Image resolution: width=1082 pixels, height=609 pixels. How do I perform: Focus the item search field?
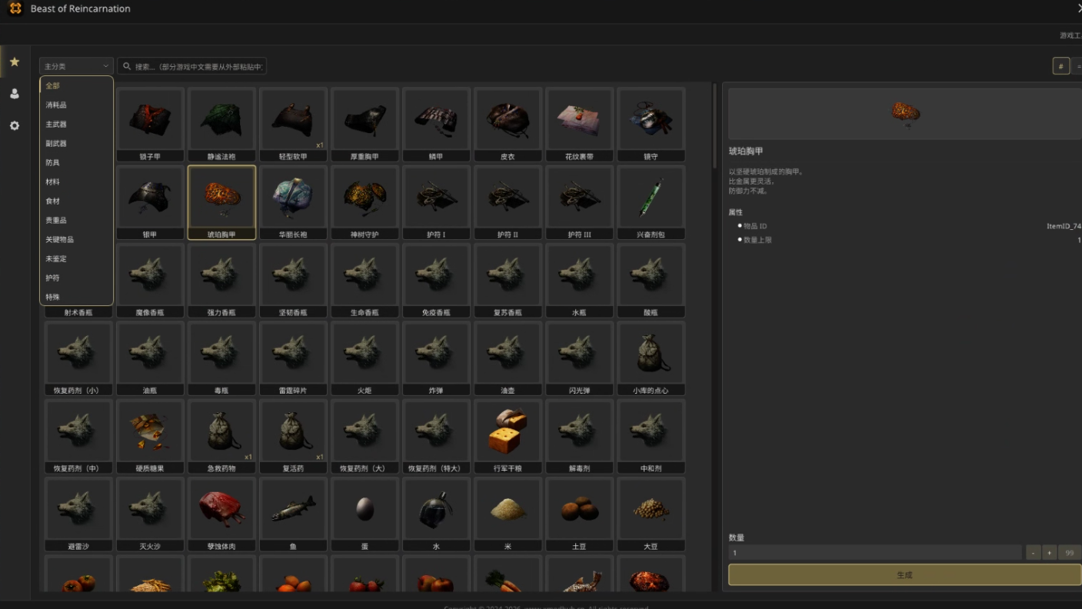pos(191,67)
